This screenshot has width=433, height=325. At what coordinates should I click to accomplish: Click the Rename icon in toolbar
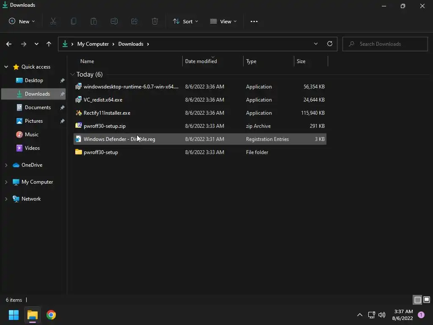point(114,21)
